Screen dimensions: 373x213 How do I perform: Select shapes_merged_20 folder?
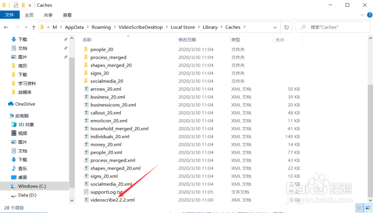111,65
